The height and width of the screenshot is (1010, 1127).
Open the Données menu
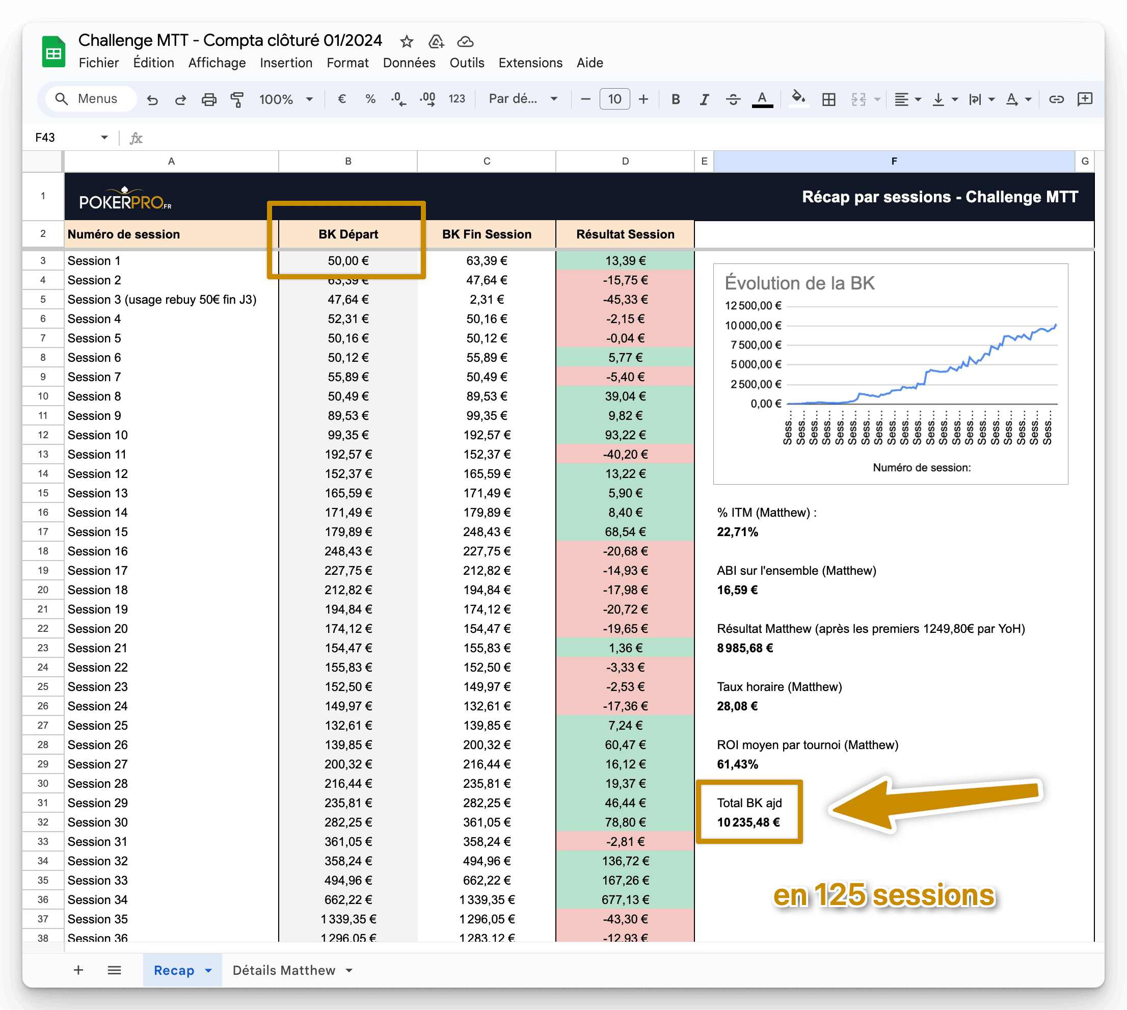[409, 63]
